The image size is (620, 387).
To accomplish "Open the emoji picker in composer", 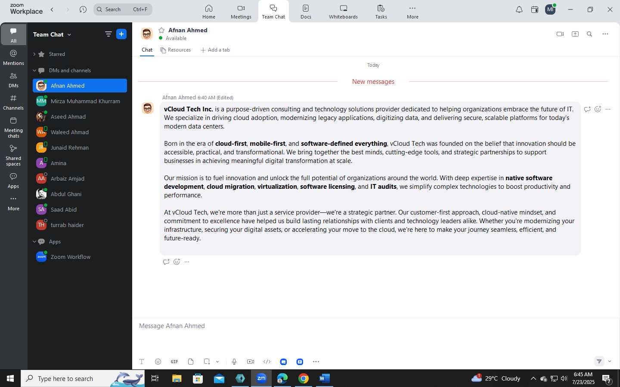I will 158,362.
